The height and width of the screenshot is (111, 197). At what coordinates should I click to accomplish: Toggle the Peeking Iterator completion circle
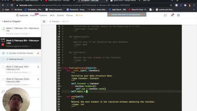pyautogui.click(x=3, y=59)
